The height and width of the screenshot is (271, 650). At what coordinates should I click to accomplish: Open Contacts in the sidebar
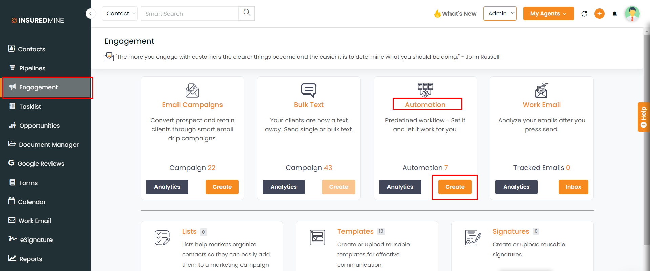coord(32,49)
